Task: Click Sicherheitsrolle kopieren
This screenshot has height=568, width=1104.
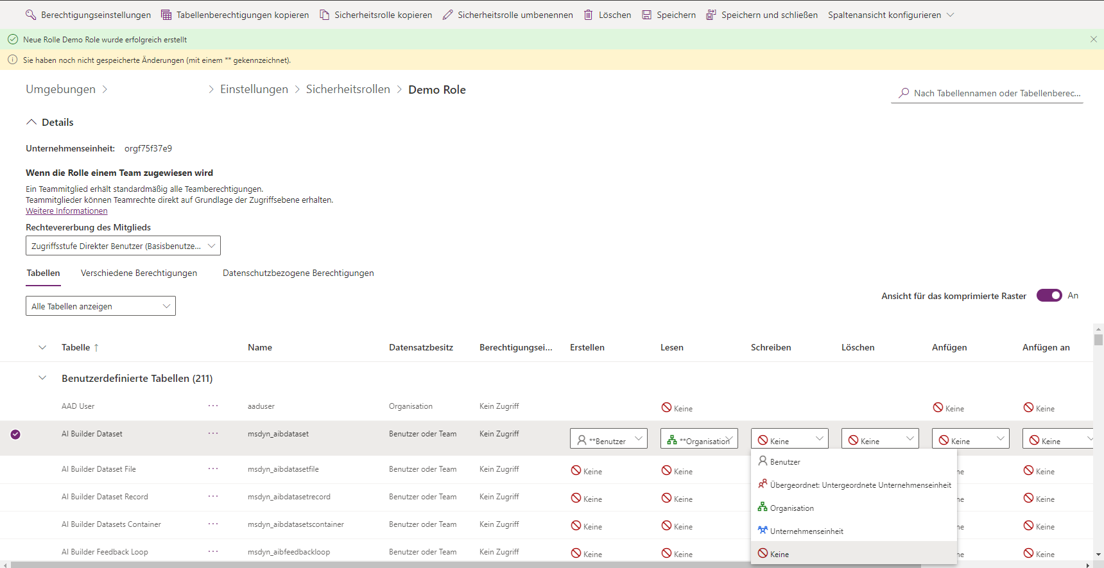Action: coord(375,15)
